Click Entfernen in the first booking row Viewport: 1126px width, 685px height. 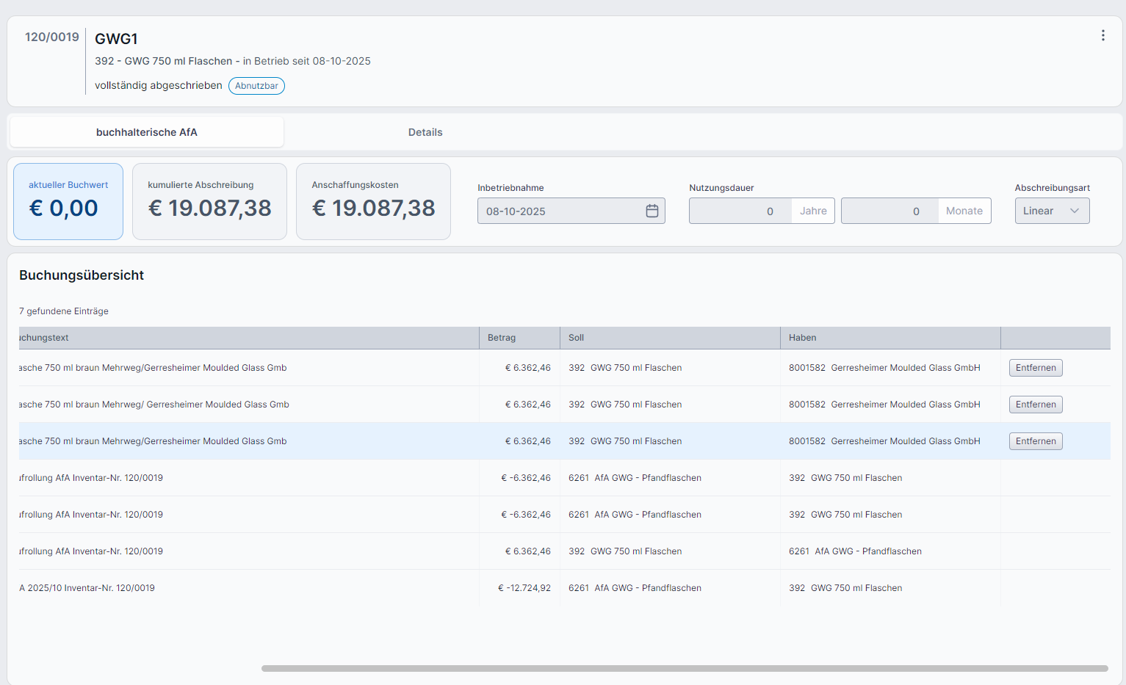click(x=1035, y=368)
